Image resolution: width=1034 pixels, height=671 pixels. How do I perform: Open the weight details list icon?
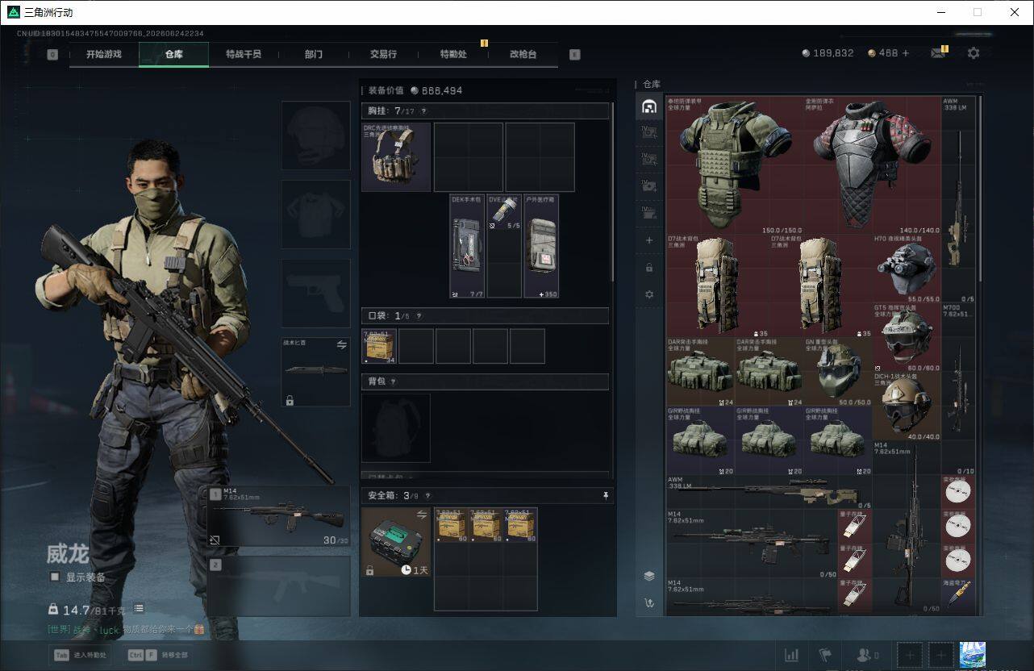click(139, 609)
